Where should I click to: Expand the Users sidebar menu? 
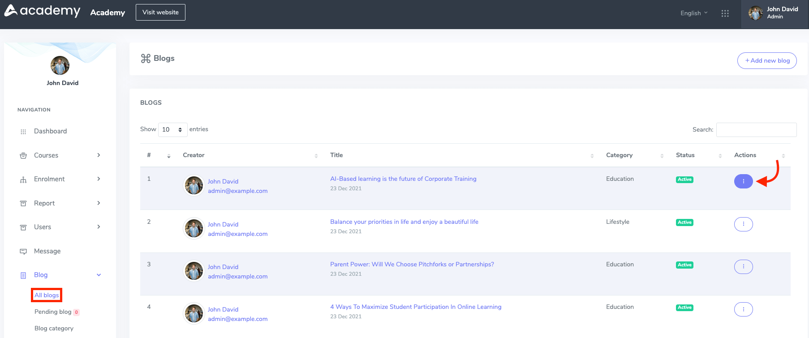[x=60, y=227]
